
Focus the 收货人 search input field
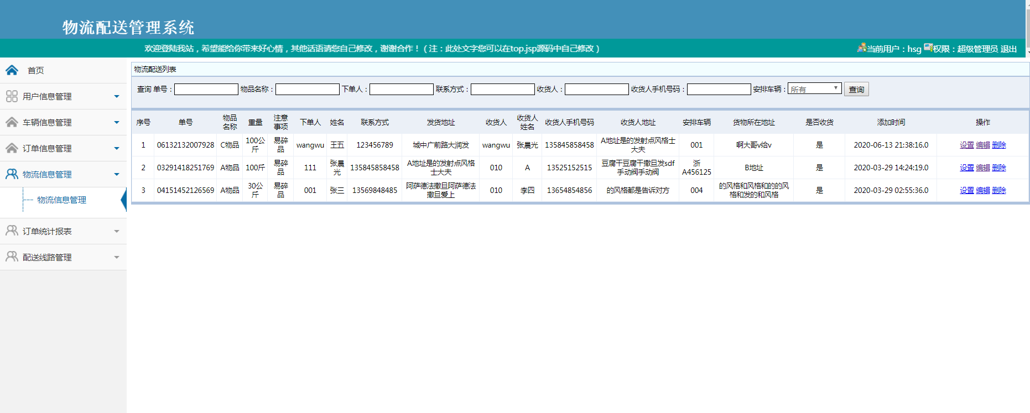[x=597, y=89]
